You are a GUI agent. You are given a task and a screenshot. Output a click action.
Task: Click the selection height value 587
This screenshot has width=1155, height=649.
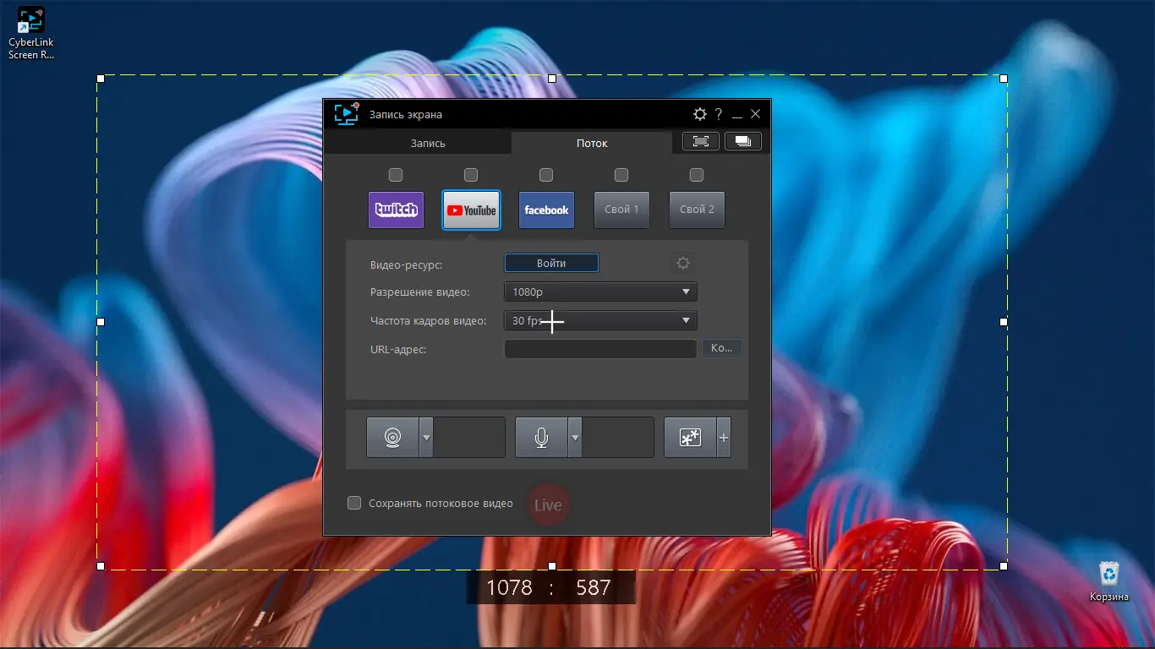click(x=594, y=587)
